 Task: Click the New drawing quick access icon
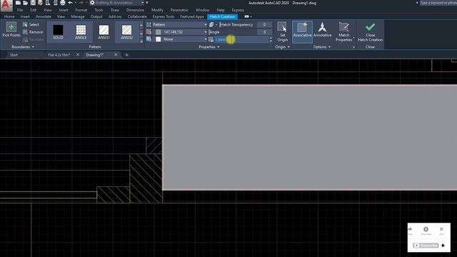pyautogui.click(x=18, y=3)
